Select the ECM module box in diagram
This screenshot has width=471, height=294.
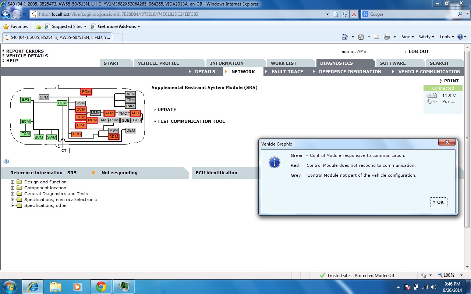tap(25, 122)
